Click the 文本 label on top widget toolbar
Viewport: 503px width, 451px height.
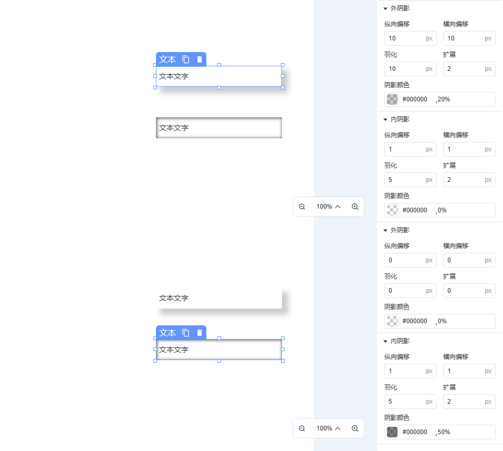pyautogui.click(x=167, y=59)
